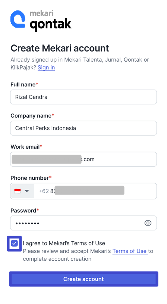The width and height of the screenshot is (167, 304).
Task: Click the Full name label
Action: (x=24, y=84)
